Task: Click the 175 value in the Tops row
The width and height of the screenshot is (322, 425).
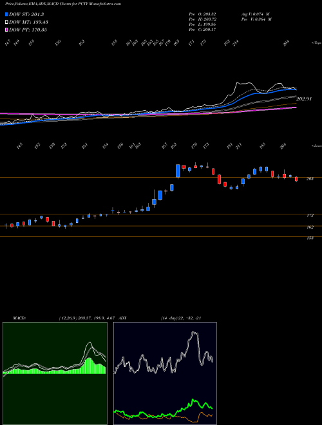Action: coord(204,42)
